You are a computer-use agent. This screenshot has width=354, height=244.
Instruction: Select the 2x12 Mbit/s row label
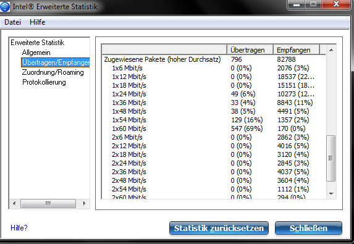(129, 146)
